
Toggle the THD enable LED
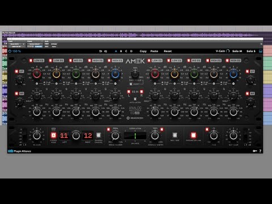[207, 129]
